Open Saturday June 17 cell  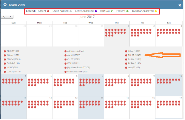click(x=169, y=107)
